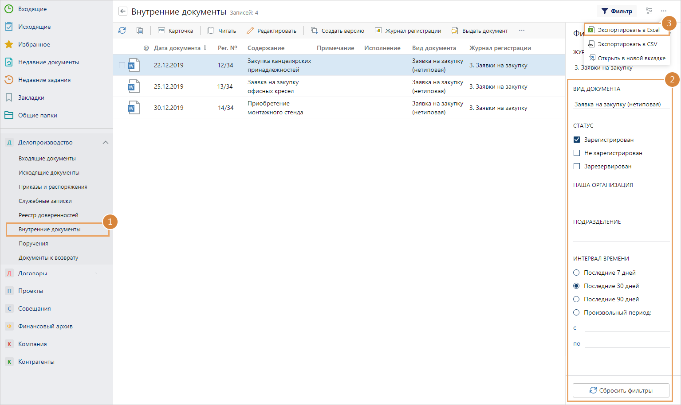Open the Вид документа filter field
The image size is (681, 405).
point(621,105)
